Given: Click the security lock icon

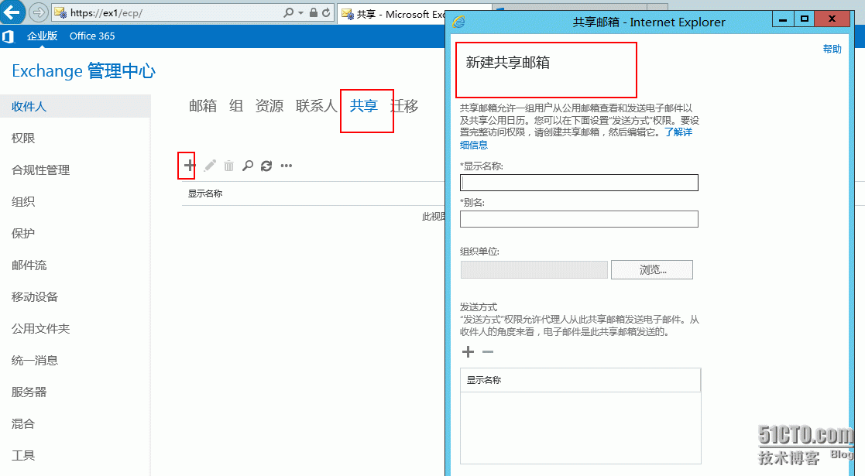Looking at the screenshot, I should pos(314,12).
